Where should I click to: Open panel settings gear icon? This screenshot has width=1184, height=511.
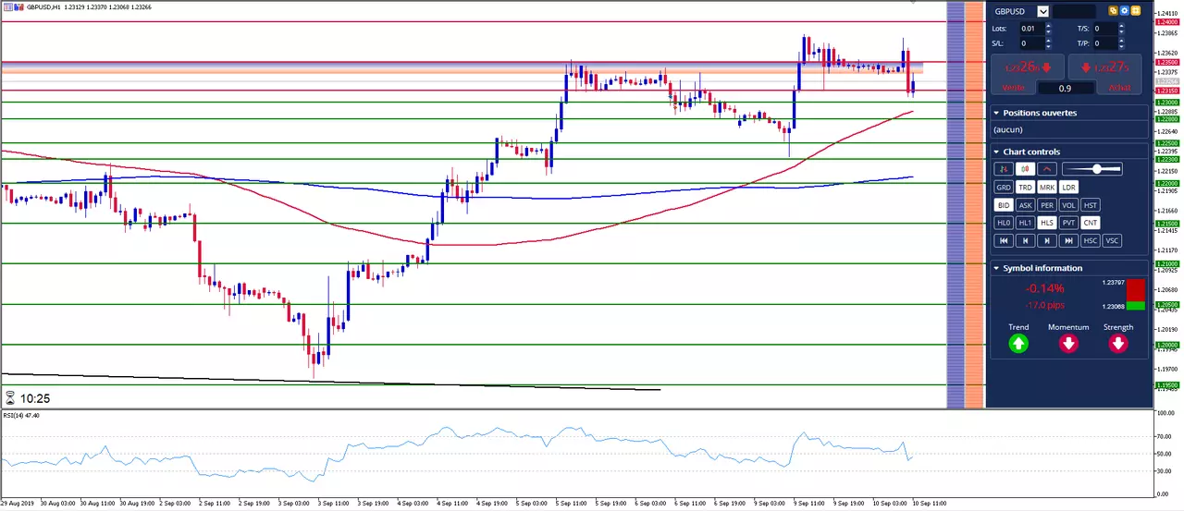pos(1124,11)
